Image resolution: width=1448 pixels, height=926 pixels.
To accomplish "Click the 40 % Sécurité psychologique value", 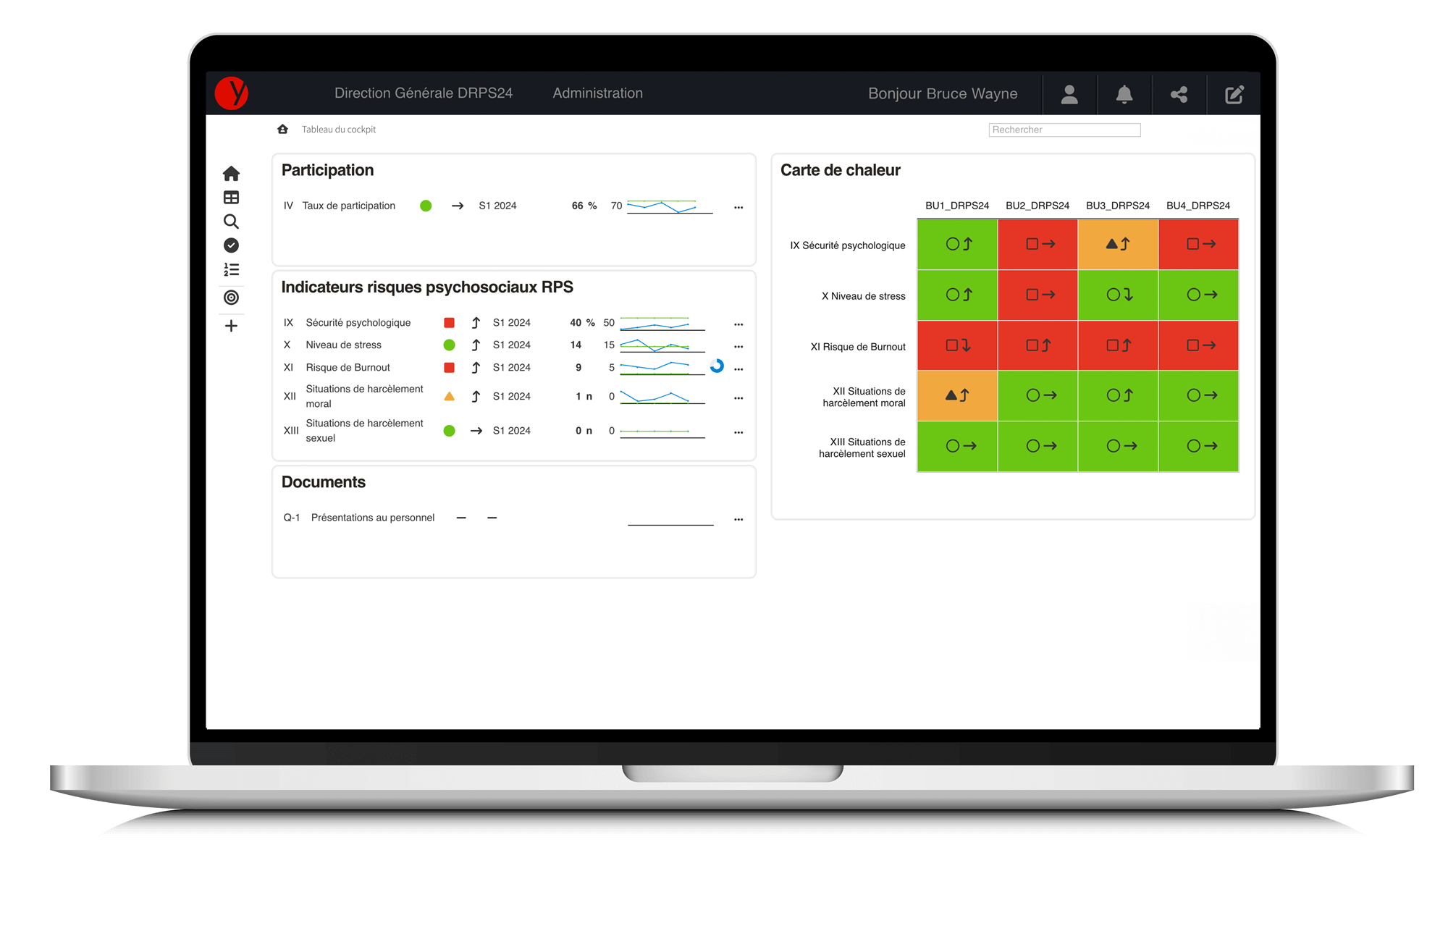I will point(582,323).
